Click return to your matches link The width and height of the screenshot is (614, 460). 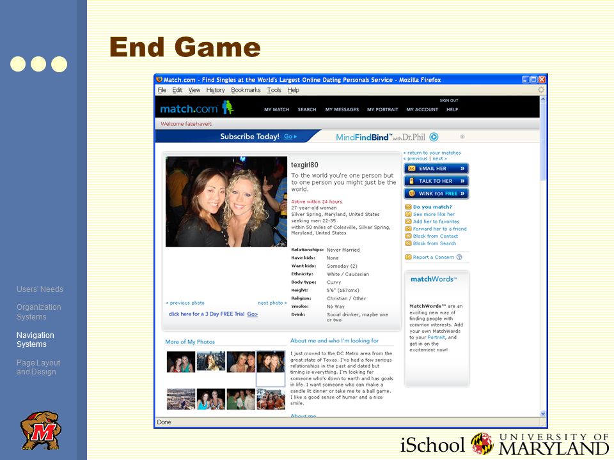(x=432, y=153)
